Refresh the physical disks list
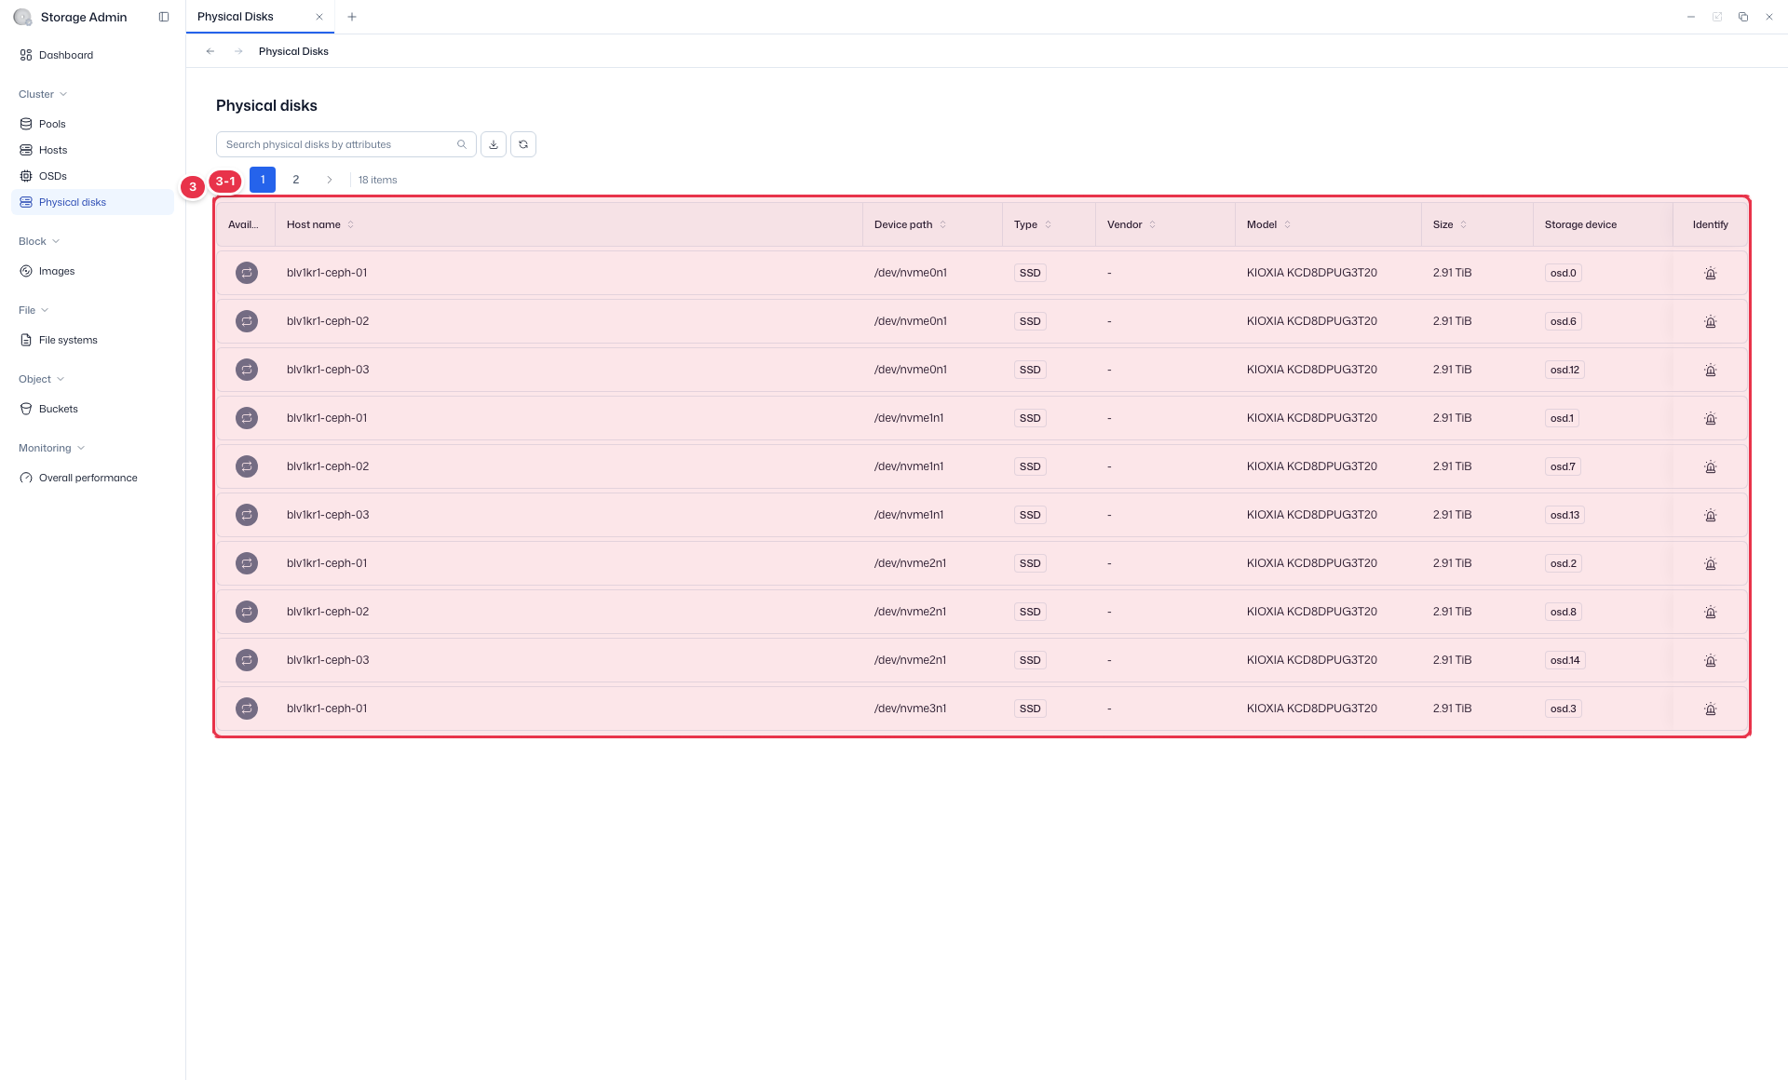This screenshot has width=1788, height=1080. [x=523, y=144]
